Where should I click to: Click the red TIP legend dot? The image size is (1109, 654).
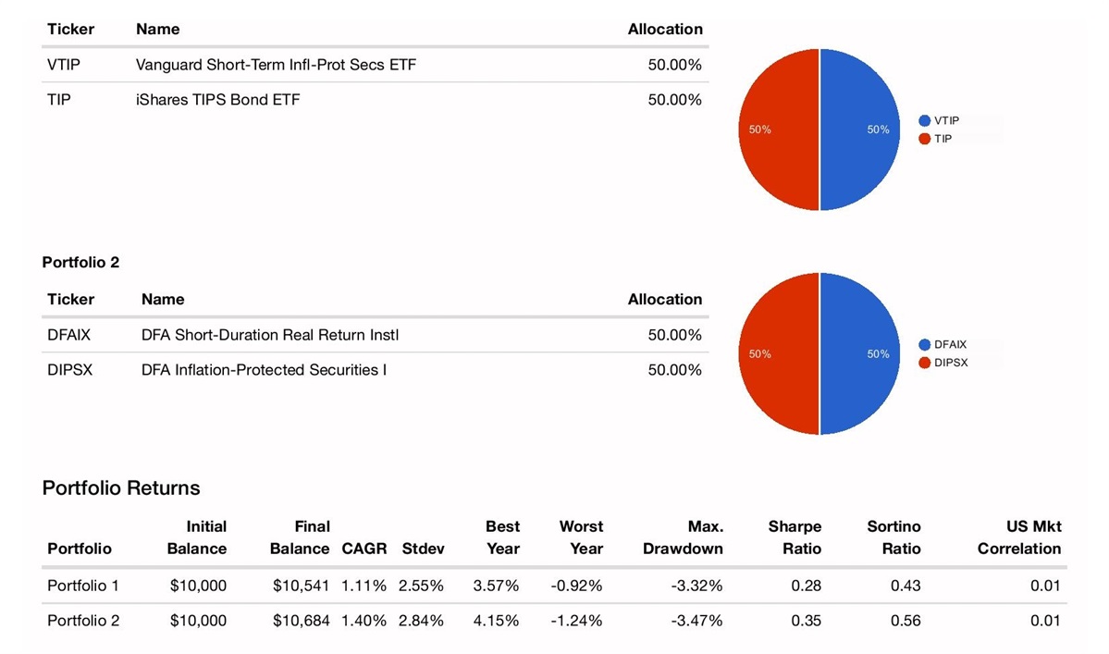pos(924,139)
